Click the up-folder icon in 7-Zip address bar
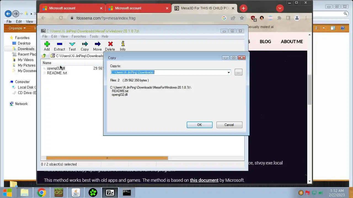Screen dimensions: 353x198 coord(44,56)
